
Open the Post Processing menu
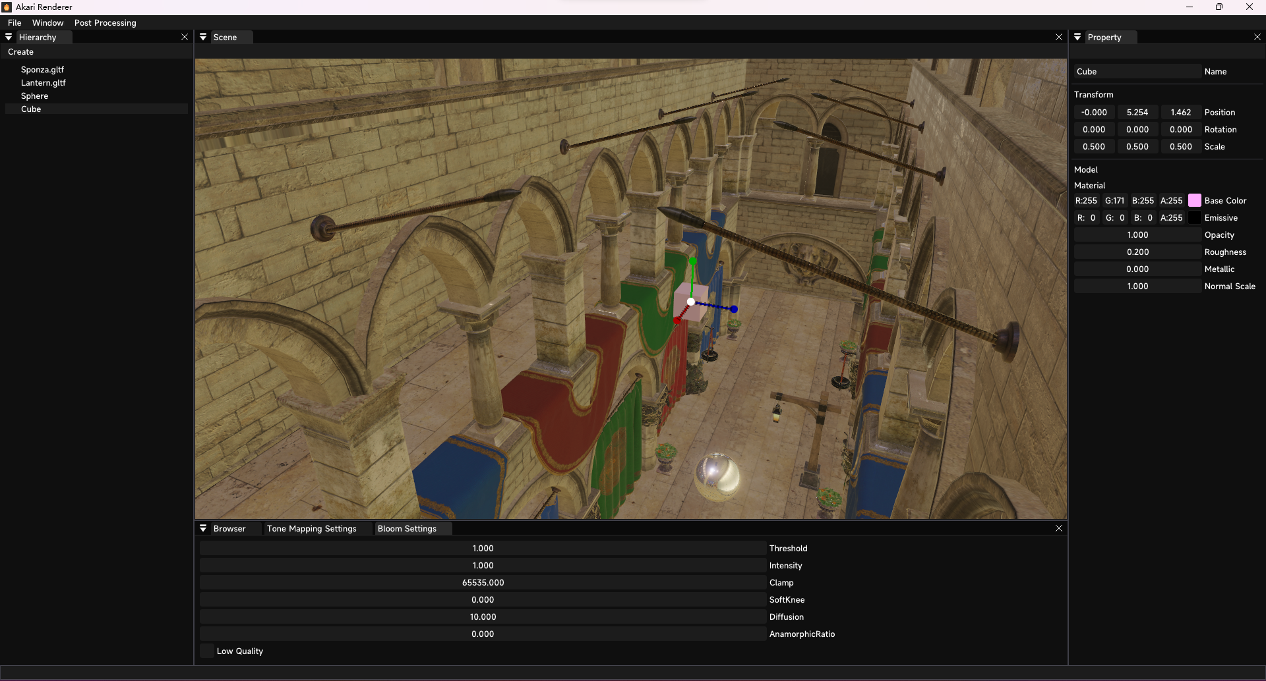[x=105, y=22]
